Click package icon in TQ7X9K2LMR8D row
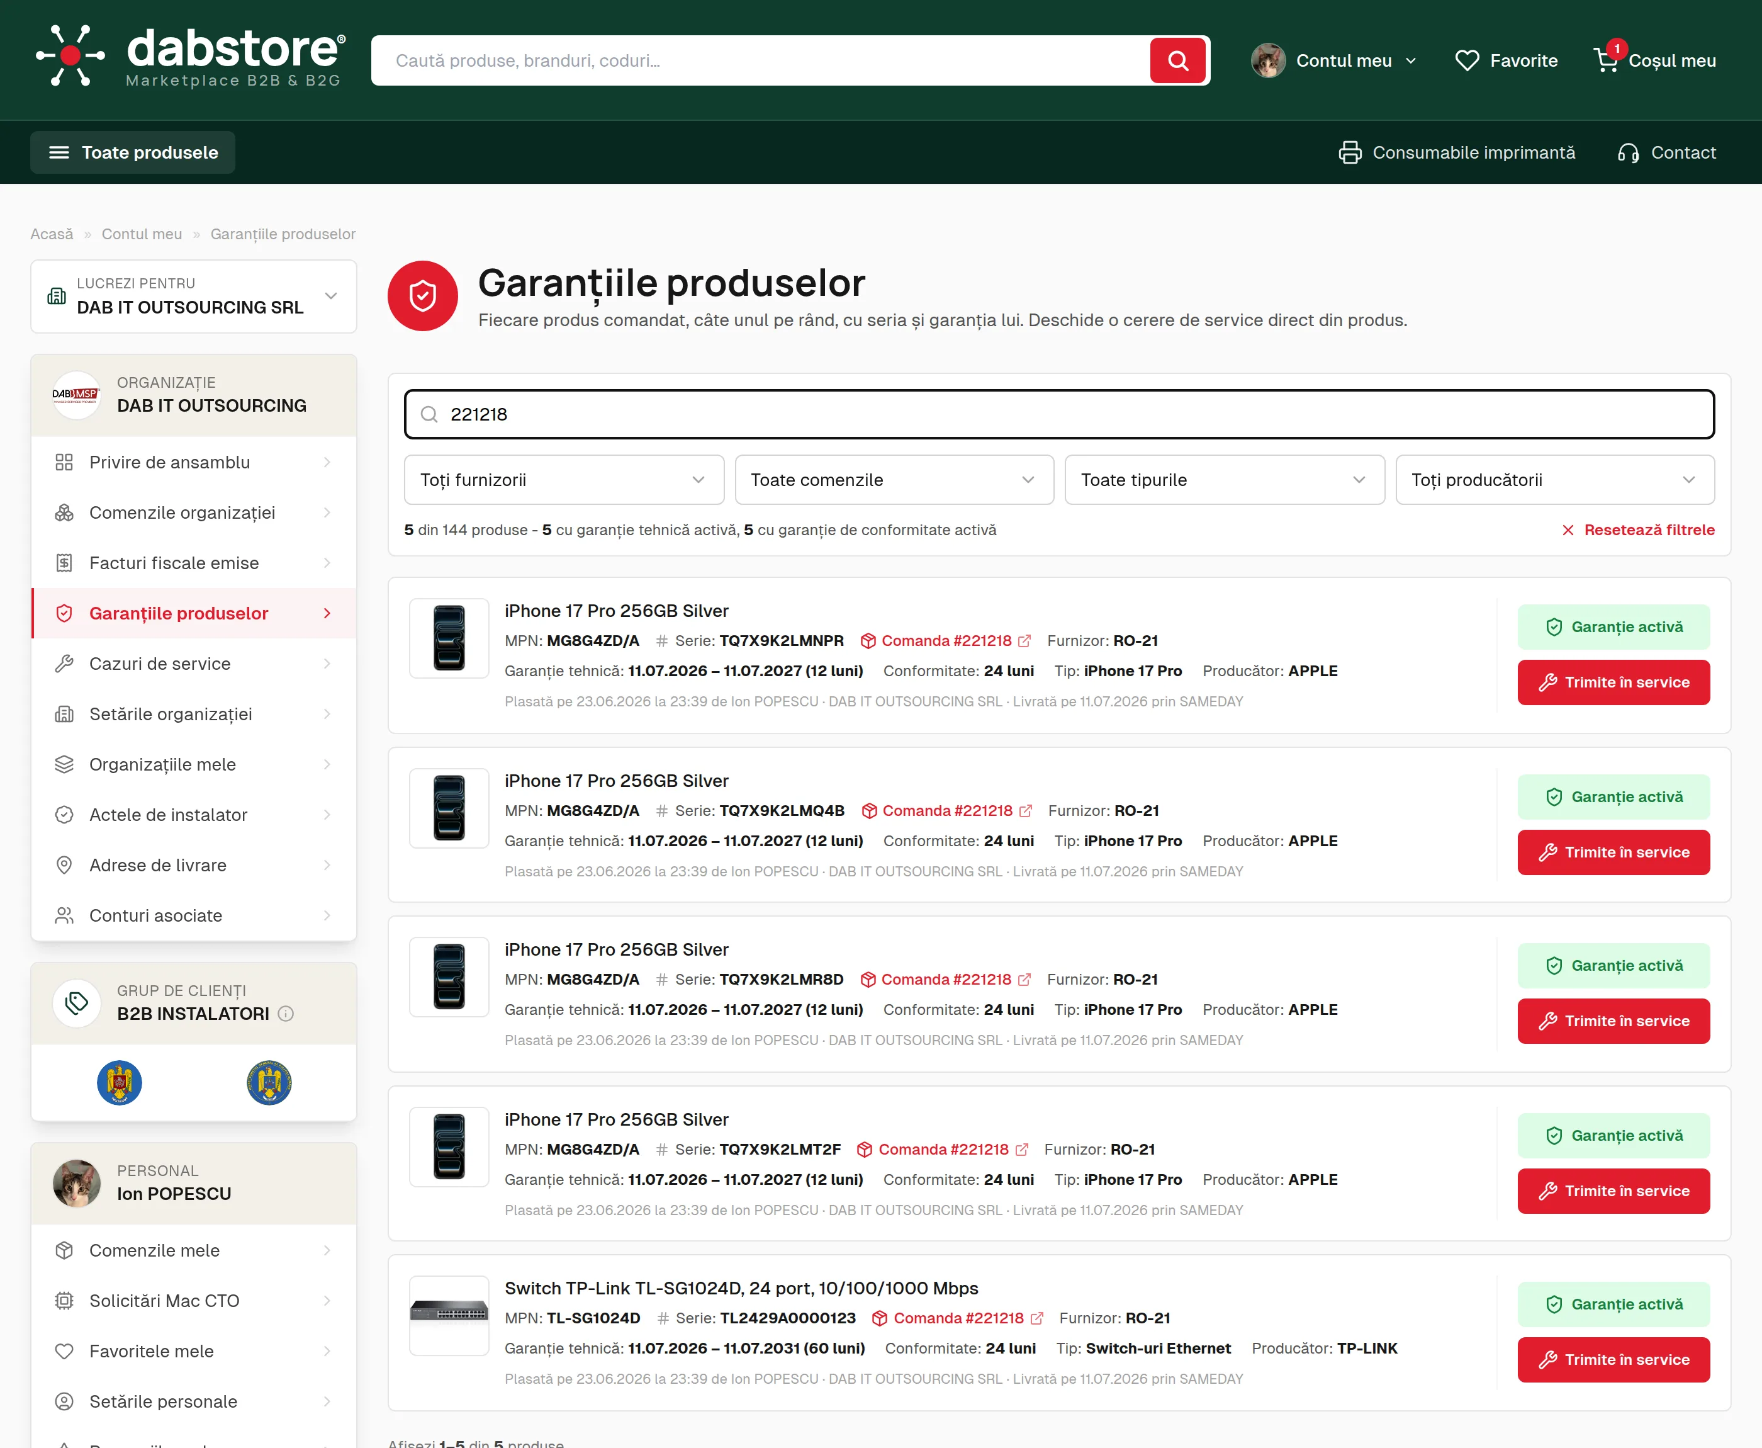 coord(868,979)
